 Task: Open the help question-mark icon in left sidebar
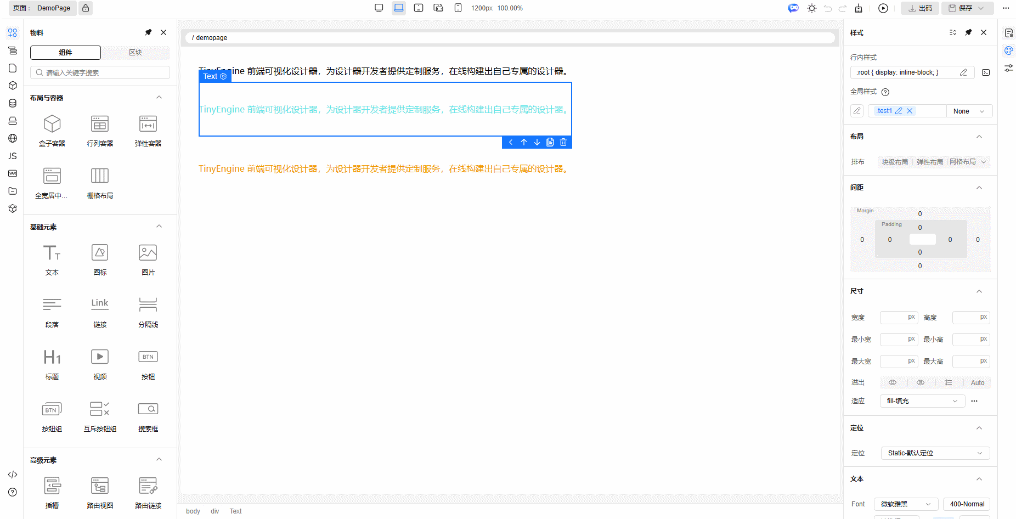tap(13, 492)
